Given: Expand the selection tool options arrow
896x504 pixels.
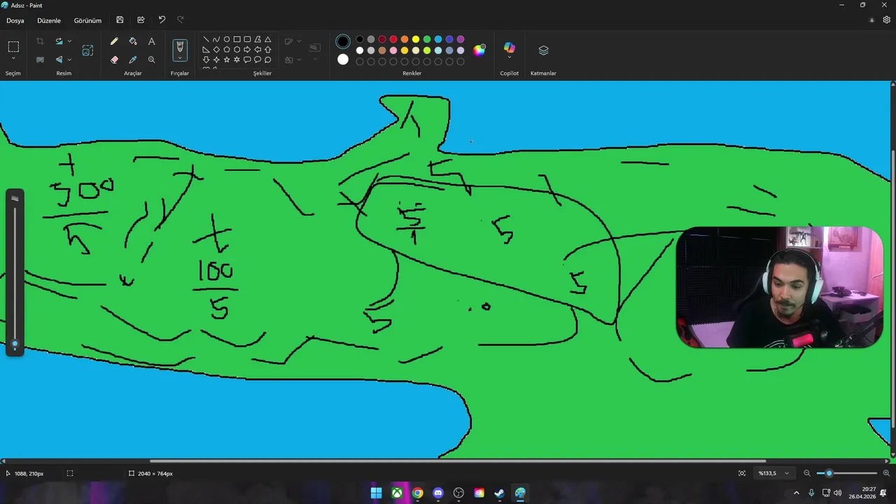Looking at the screenshot, I should [x=13, y=58].
